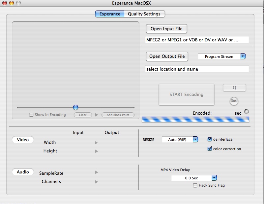Click the 'Height' label
264x204 pixels.
pyautogui.click(x=50, y=151)
